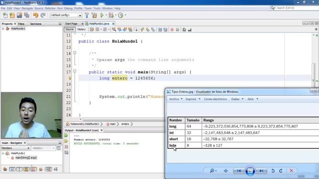Click the Output settings wrench icon
Screen dimensions: 319x179
point(66,153)
